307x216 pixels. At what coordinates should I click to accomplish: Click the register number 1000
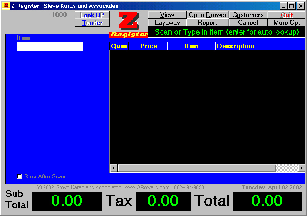(x=59, y=15)
